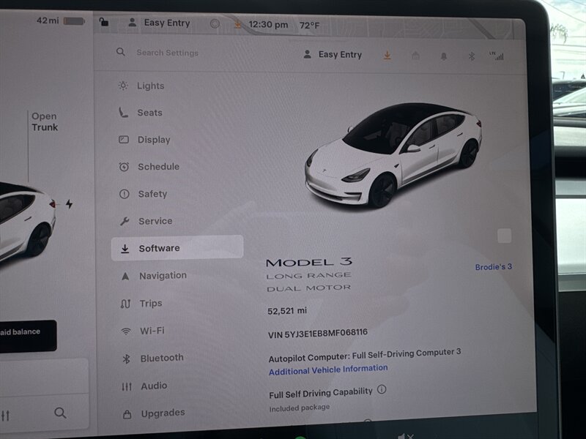Tap the Safety warning circle icon

pyautogui.click(x=124, y=194)
